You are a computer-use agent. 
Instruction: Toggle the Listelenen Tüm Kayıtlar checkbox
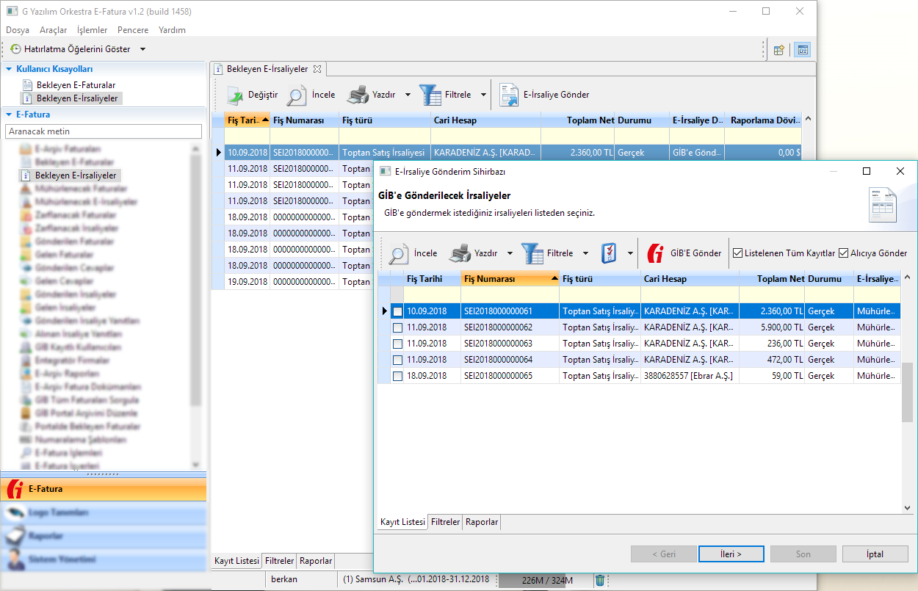click(738, 253)
